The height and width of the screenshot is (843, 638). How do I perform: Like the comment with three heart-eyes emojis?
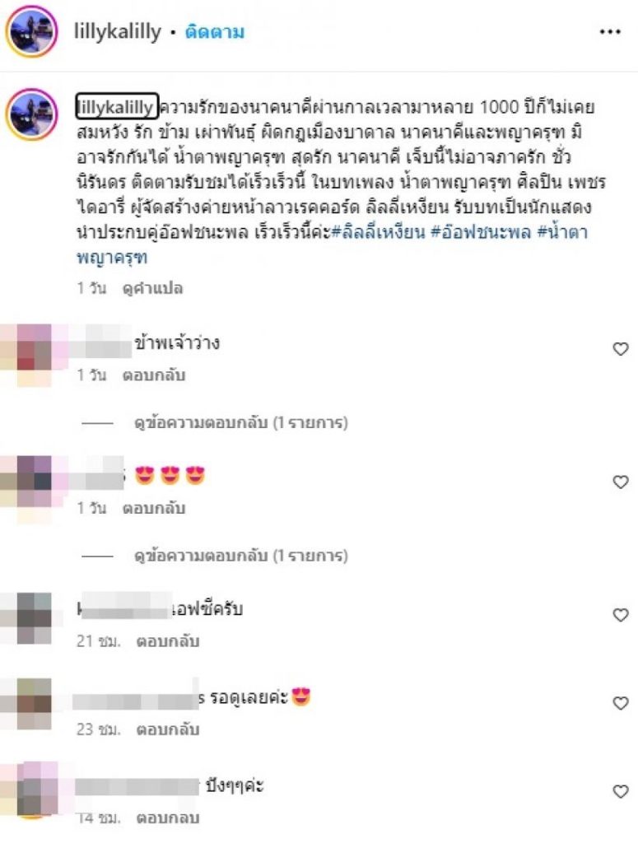[621, 482]
